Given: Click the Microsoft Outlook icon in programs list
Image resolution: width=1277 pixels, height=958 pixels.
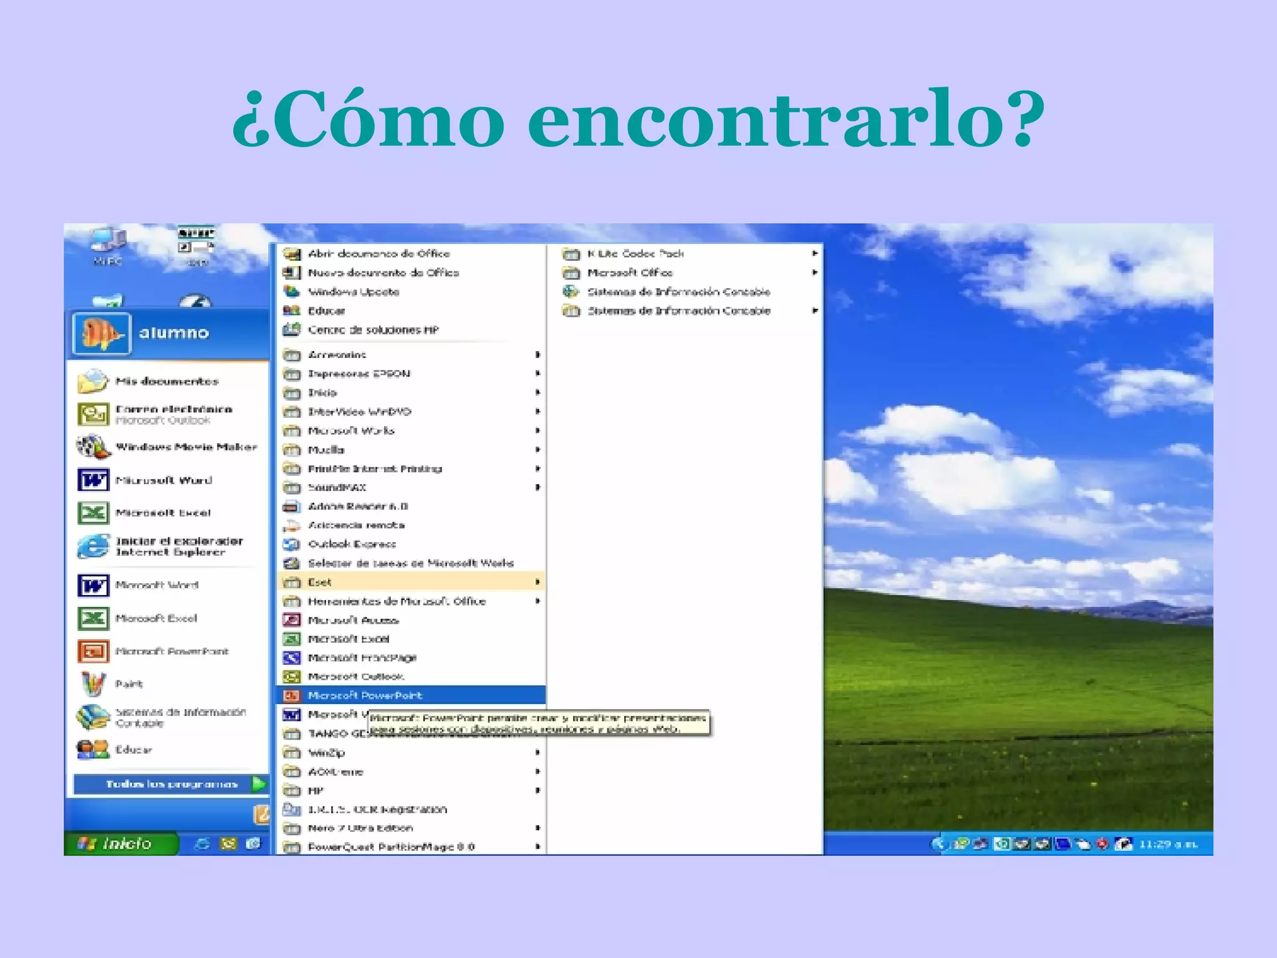Looking at the screenshot, I should coord(291,676).
